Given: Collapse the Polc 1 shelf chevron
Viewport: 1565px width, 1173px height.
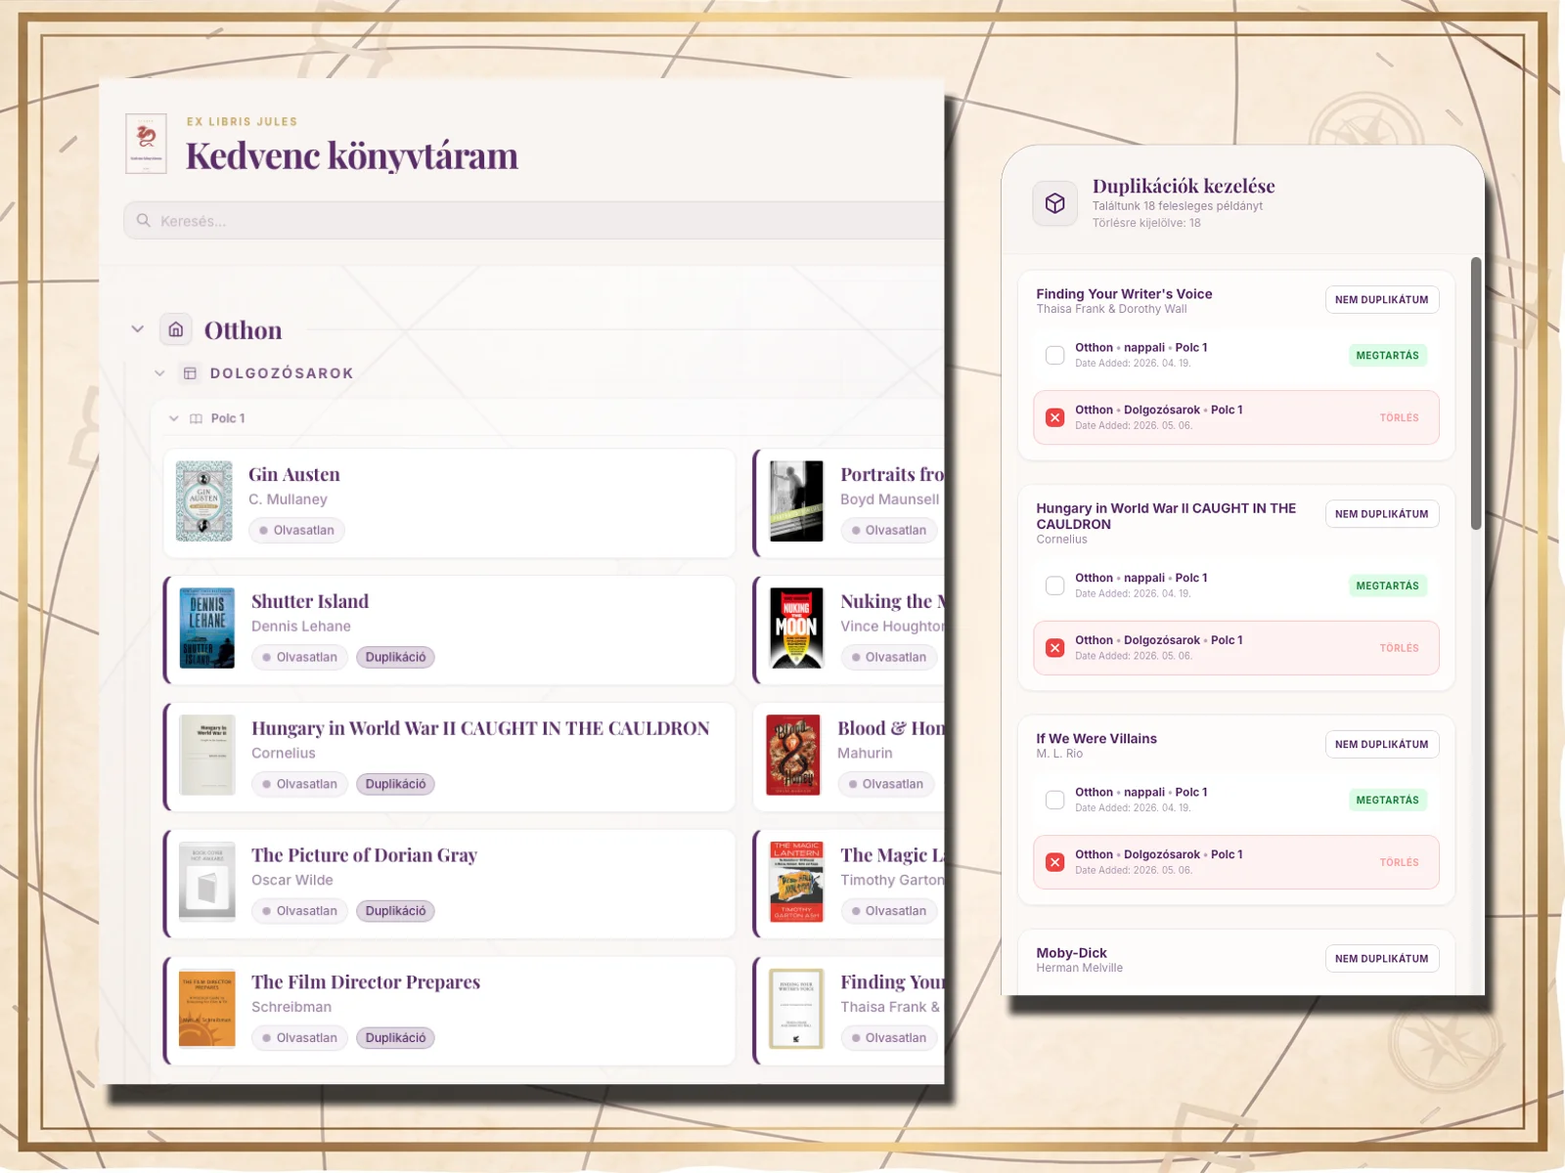Looking at the screenshot, I should 174,418.
